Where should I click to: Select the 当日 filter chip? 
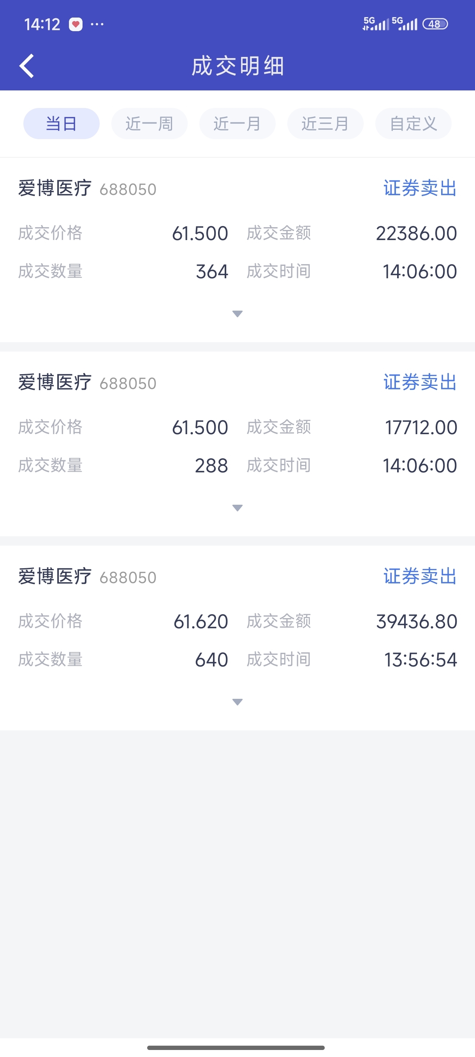(x=62, y=124)
